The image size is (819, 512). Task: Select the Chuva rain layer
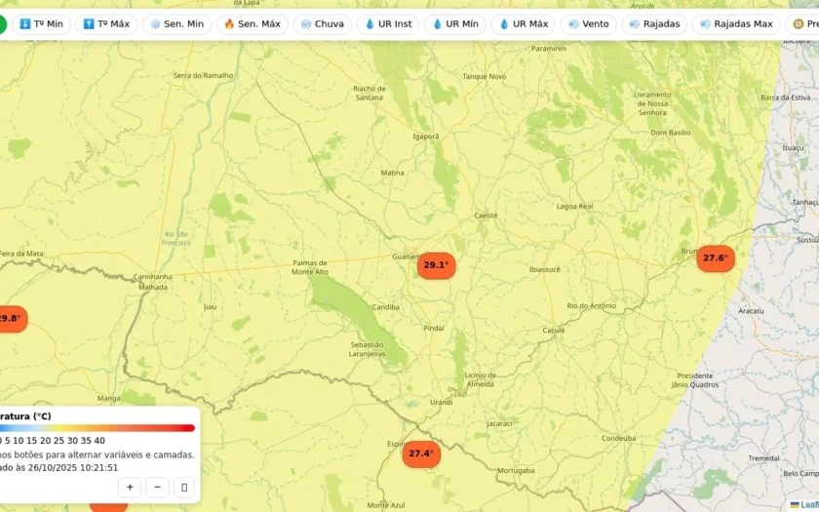click(323, 24)
